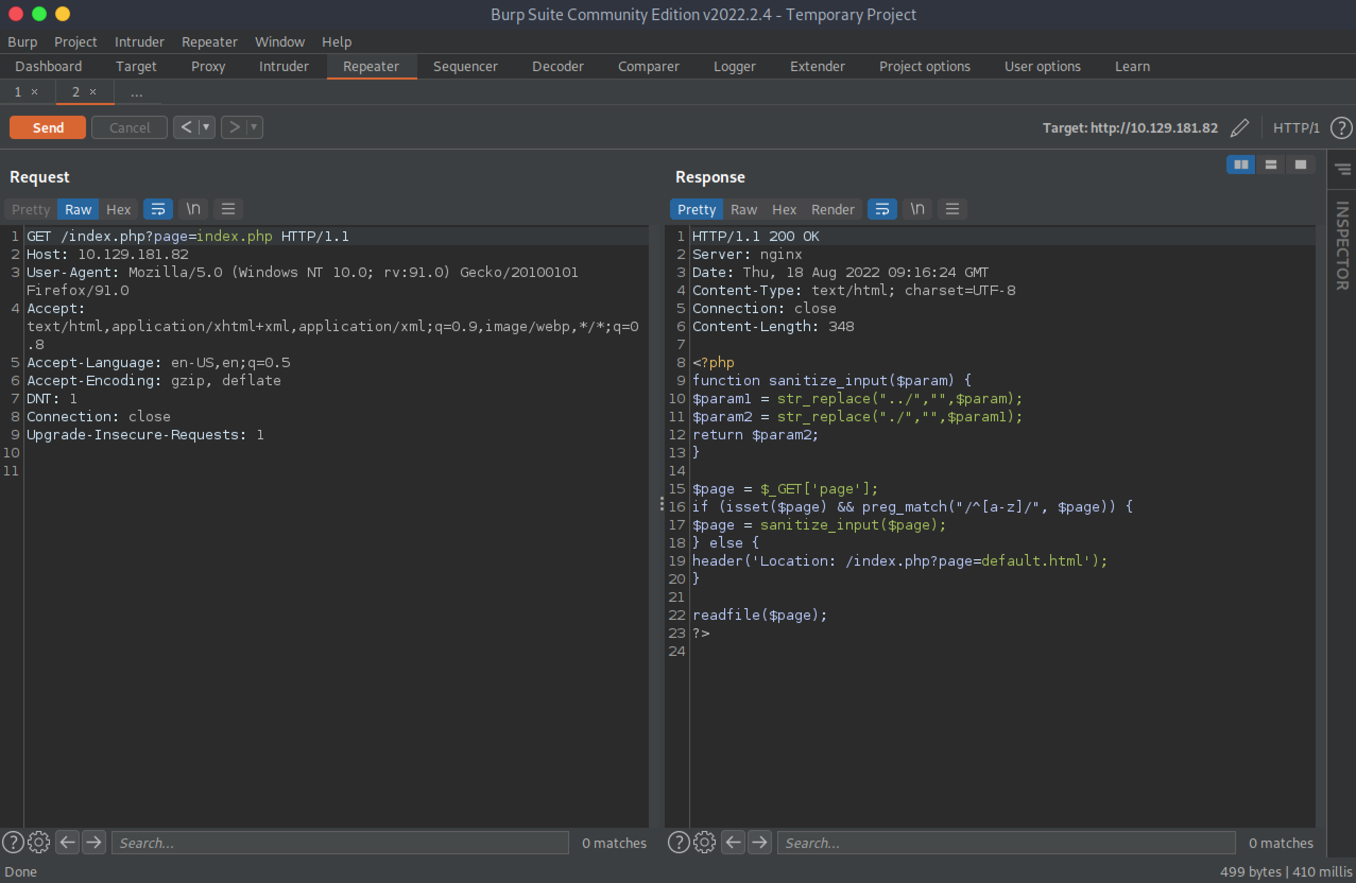Jump to previous Response search match
1356x883 pixels.
pyautogui.click(x=733, y=842)
